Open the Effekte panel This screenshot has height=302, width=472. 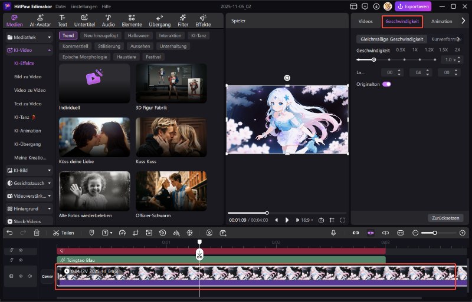point(203,21)
